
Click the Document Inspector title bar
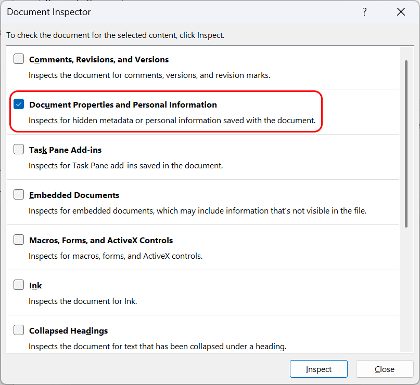coord(48,11)
